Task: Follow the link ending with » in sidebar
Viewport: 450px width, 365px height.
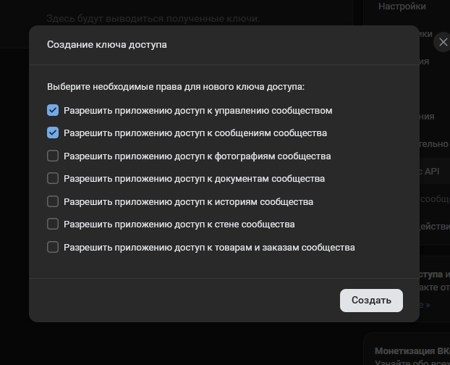Action: (x=427, y=305)
